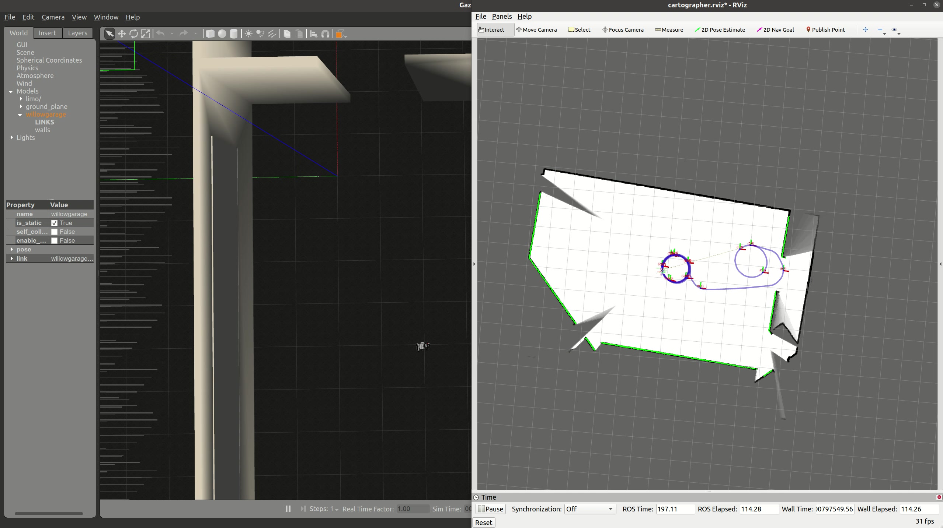Insert a sphere shape
This screenshot has height=528, width=943.
(222, 34)
